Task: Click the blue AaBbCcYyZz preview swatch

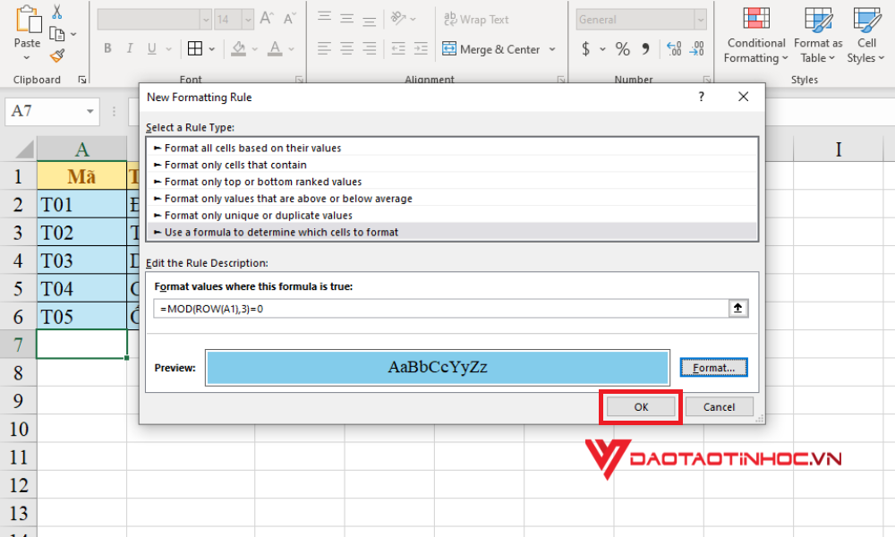Action: click(x=438, y=367)
